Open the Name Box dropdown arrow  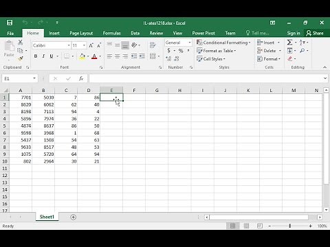click(x=34, y=78)
